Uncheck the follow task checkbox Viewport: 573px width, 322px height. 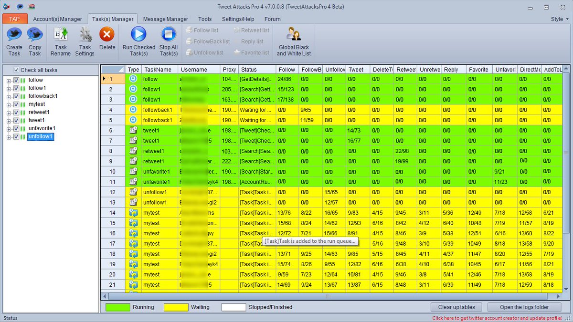[16, 80]
